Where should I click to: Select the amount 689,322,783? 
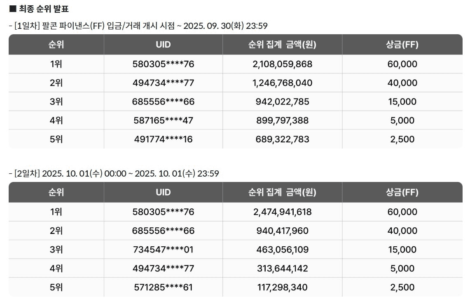[282, 139]
